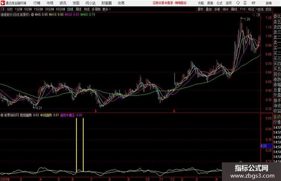Click the first yellow signal bar
Image resolution: width=281 pixels, height=181 pixels.
coord(76,145)
